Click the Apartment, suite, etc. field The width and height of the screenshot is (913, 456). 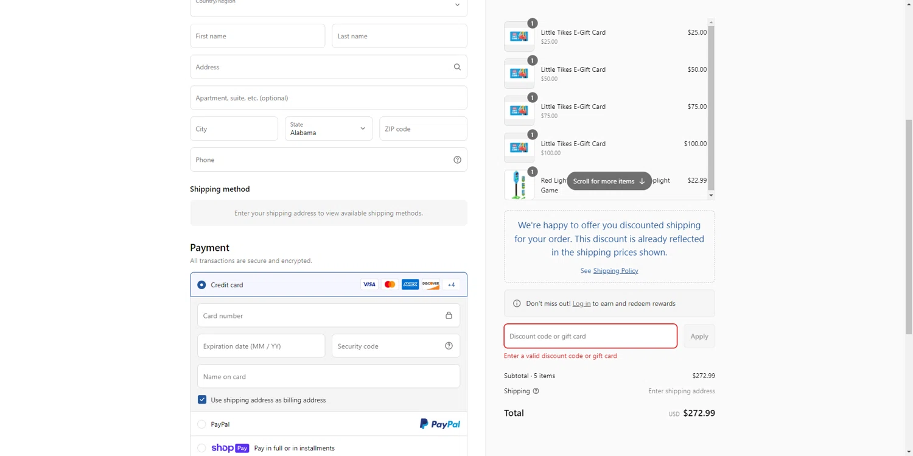329,97
